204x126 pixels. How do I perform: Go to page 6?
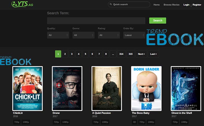coord(92,54)
